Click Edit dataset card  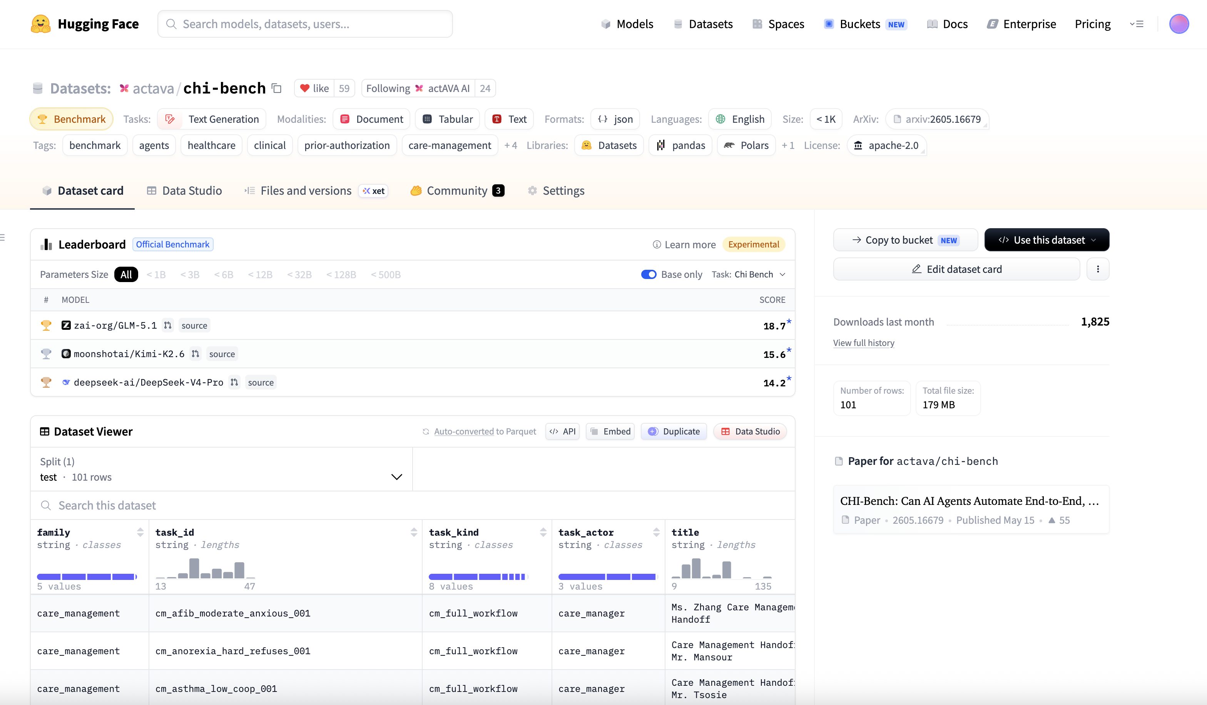[956, 269]
